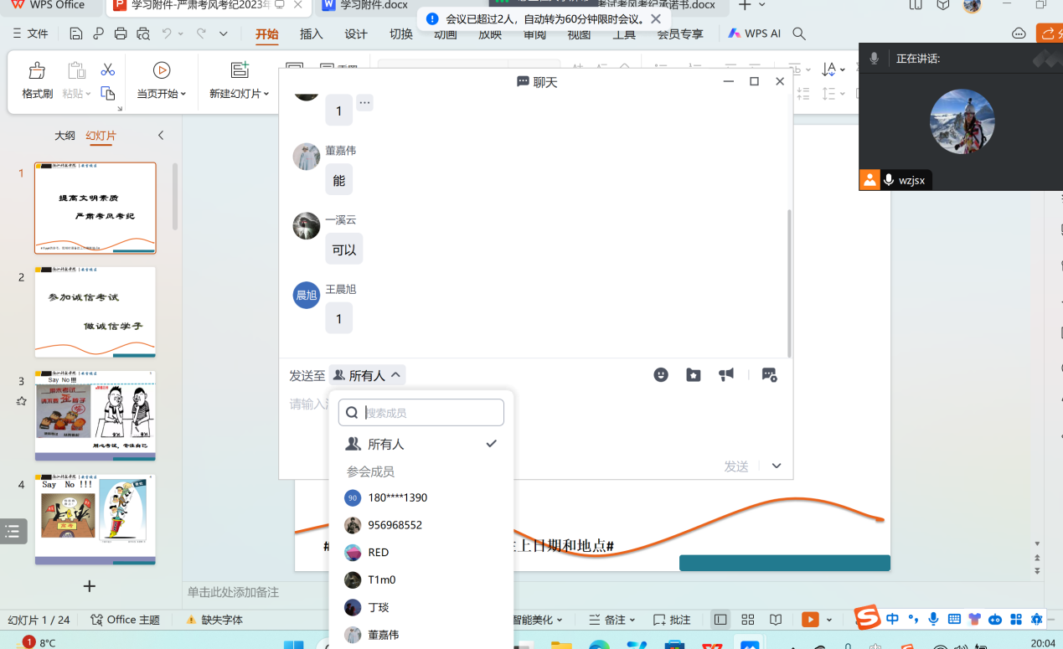Image resolution: width=1063 pixels, height=649 pixels.
Task: Select 所有人 as message recipient
Action: pos(385,444)
